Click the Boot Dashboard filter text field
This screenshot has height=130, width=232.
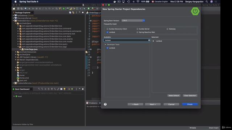(x=49, y=93)
